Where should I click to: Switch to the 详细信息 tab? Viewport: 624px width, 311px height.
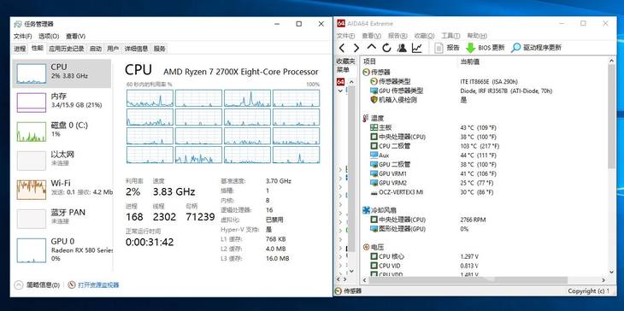136,49
